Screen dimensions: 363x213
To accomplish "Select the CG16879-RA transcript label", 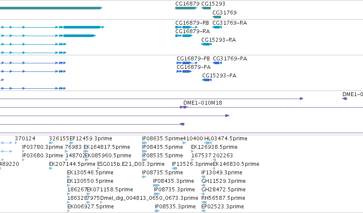I will click(x=193, y=31).
